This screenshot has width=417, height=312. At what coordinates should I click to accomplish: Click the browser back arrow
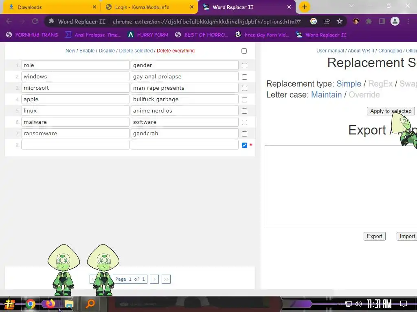coord(9,21)
